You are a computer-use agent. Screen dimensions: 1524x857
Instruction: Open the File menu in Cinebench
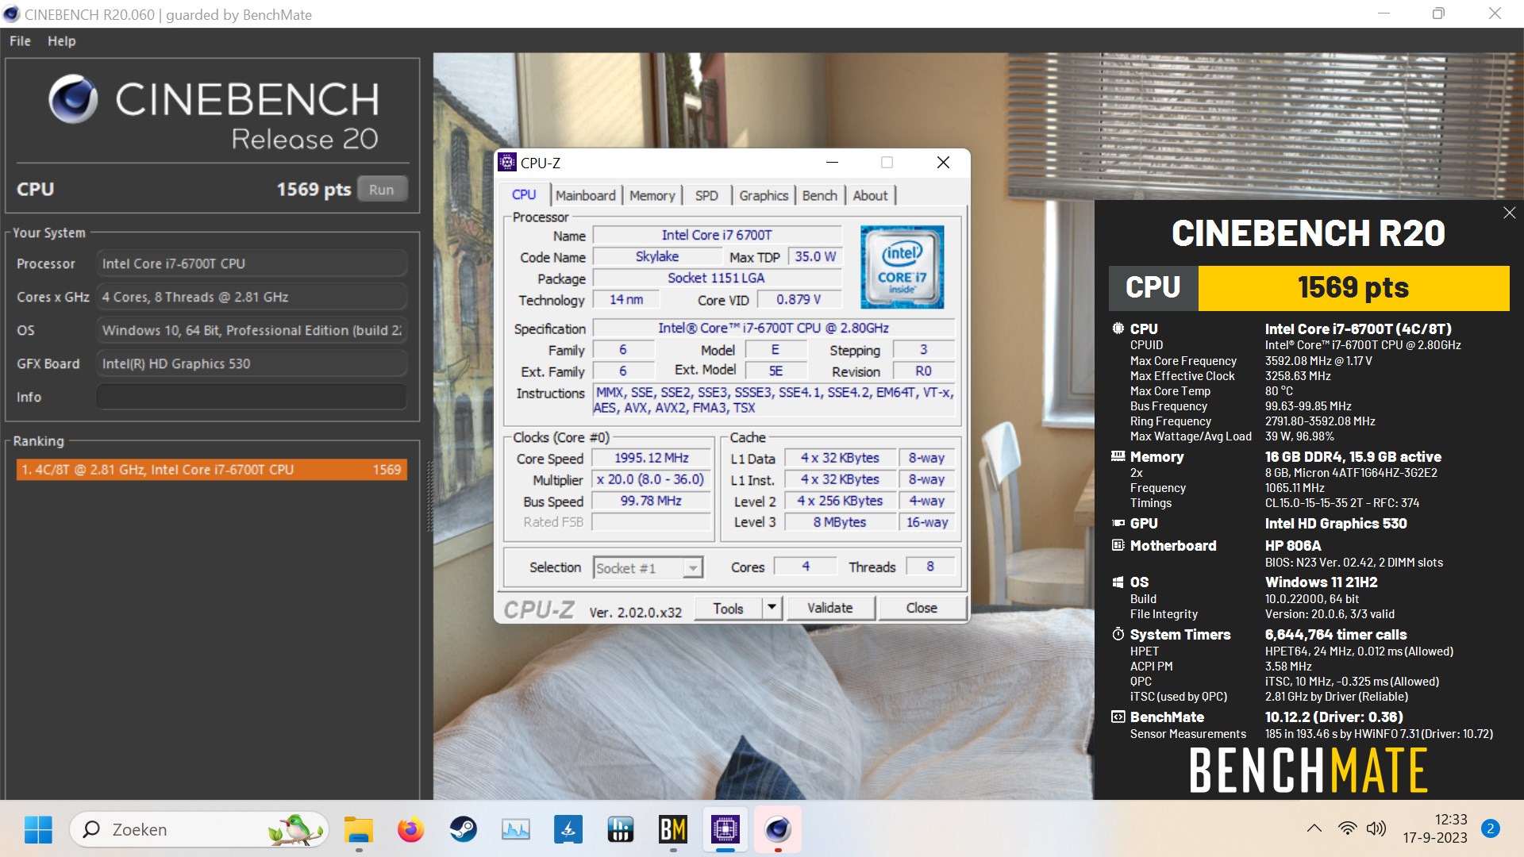point(20,40)
